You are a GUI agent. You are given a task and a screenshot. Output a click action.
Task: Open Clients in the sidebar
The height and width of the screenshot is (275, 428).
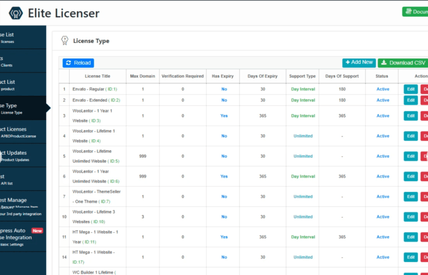coord(23,61)
